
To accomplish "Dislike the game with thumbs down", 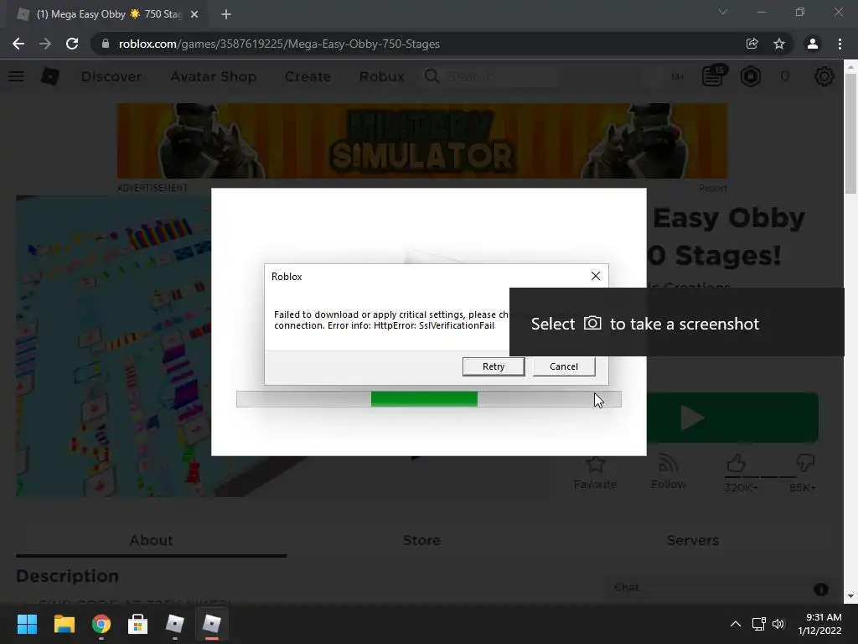I will [805, 464].
